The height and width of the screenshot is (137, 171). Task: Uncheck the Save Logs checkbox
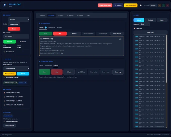[x=135, y=28]
